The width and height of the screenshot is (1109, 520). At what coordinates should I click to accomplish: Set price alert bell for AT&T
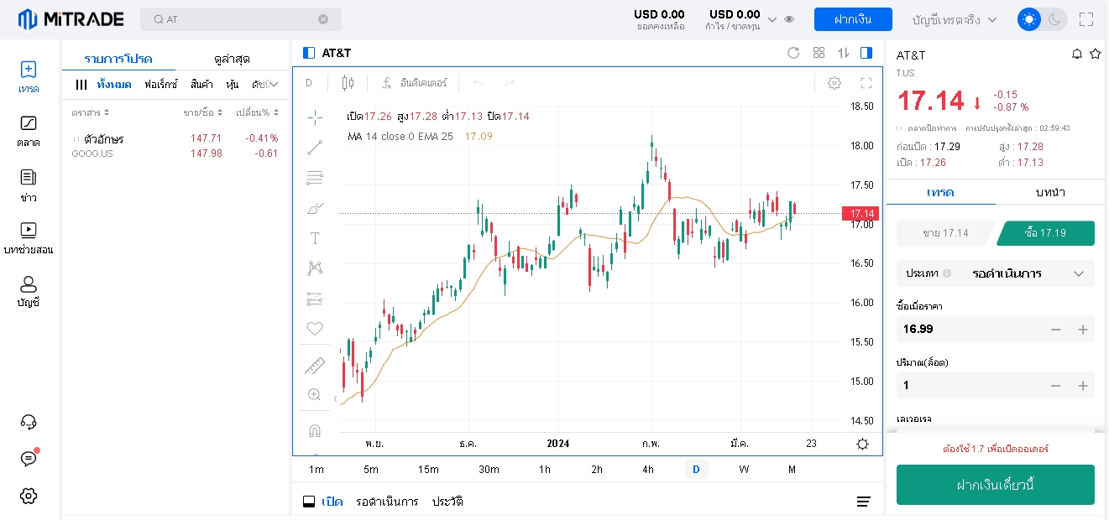tap(1077, 55)
